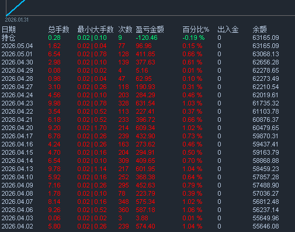This screenshot has width=295, height=232.
Task: Click balance 58459.23 on 2026.04.13
Action: 266,169
